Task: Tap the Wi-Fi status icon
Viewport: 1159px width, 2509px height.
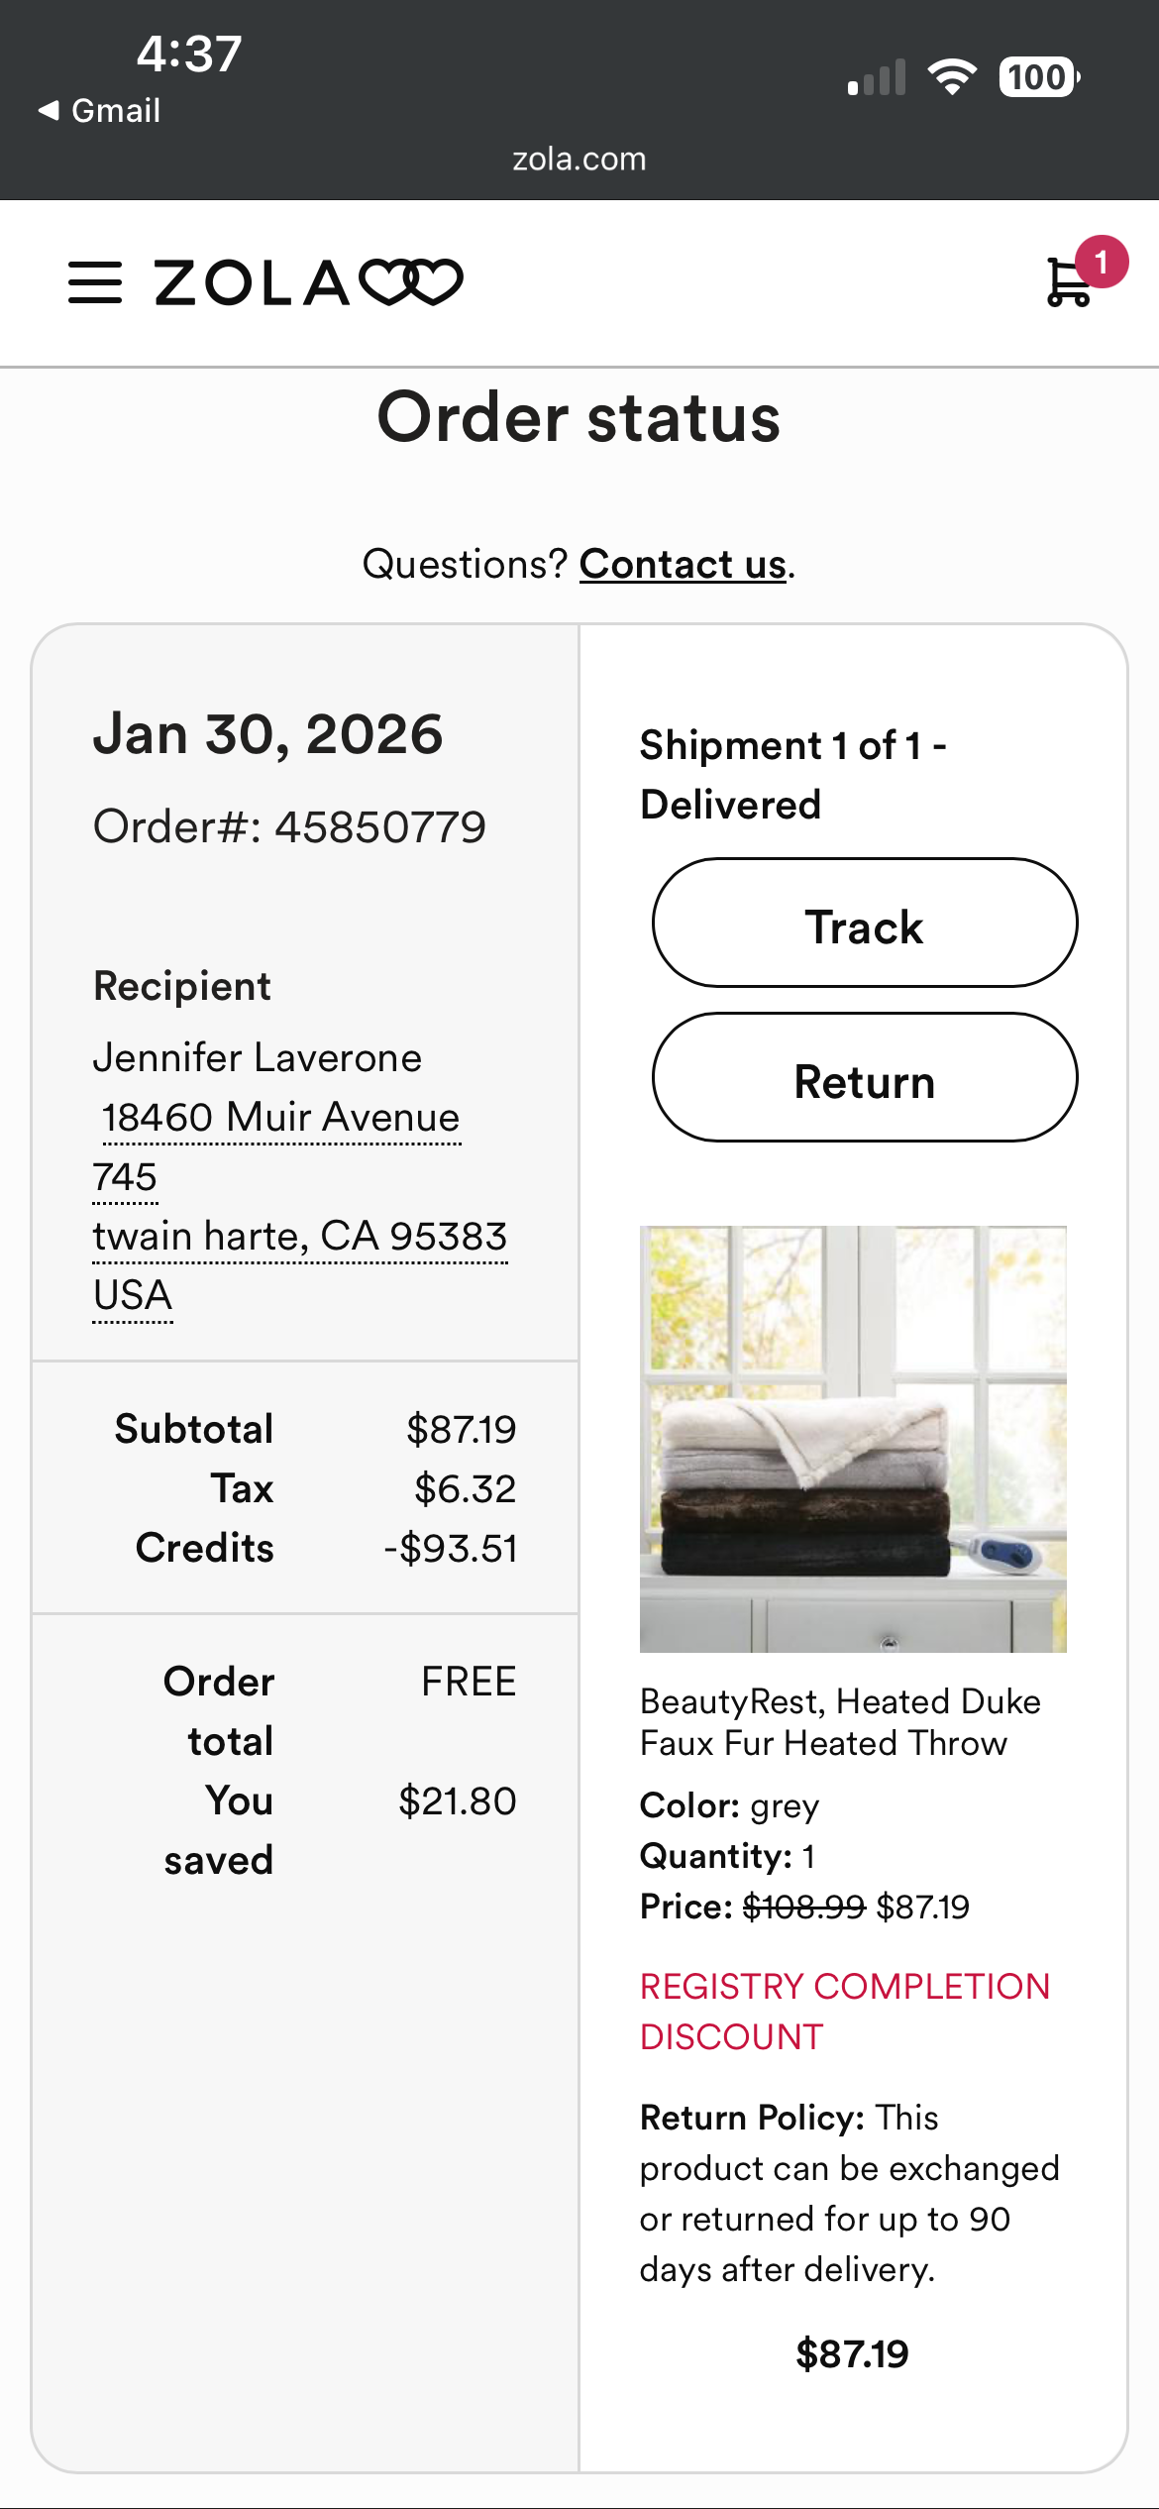Action: pyautogui.click(x=952, y=77)
